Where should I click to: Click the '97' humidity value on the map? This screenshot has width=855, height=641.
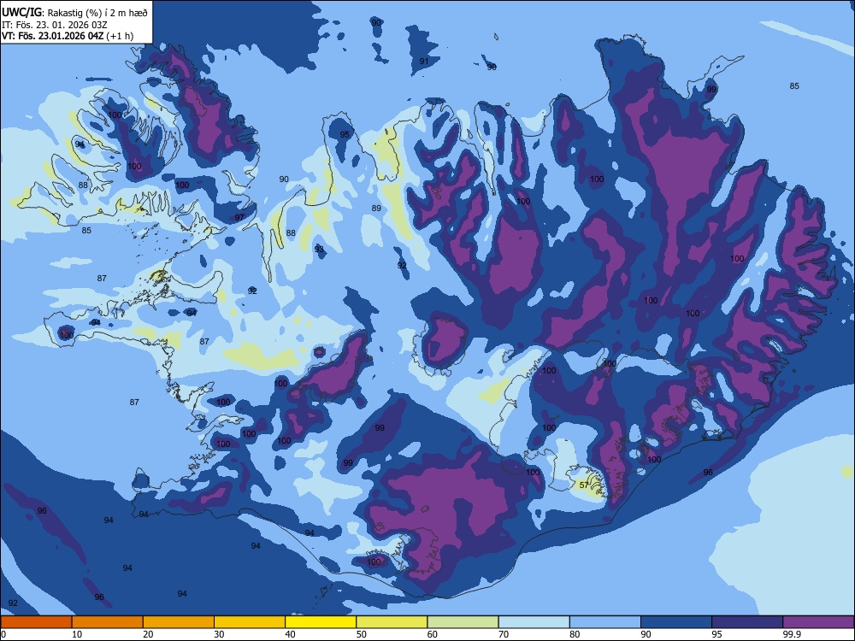coord(239,217)
